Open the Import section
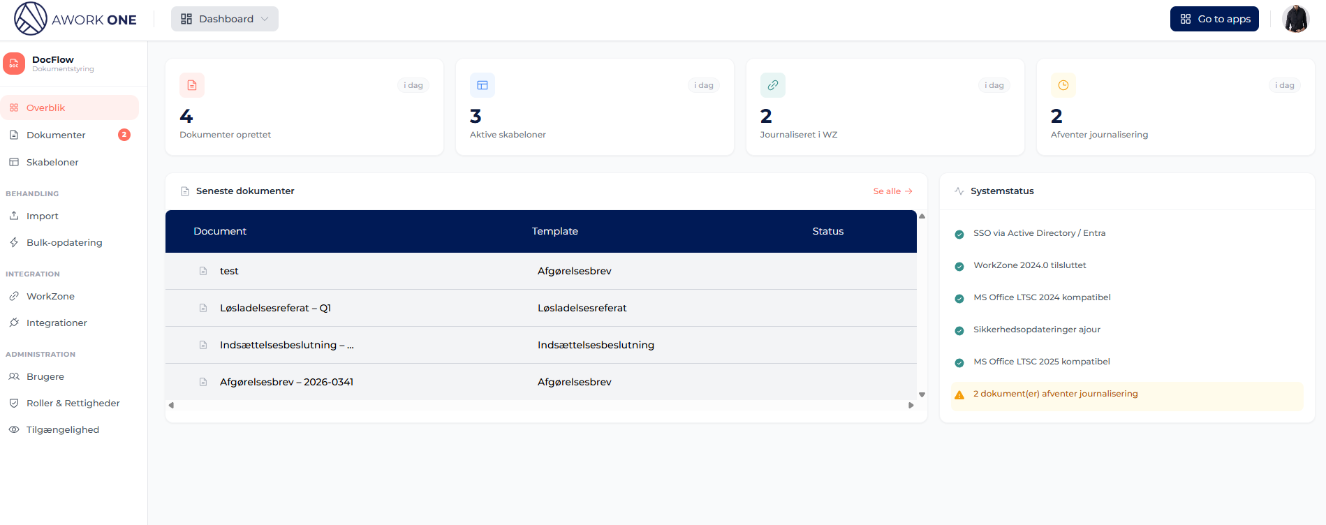This screenshot has height=525, width=1326. 43,216
